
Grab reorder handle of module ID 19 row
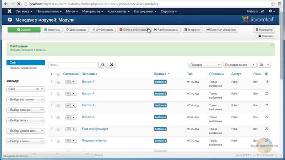(52, 82)
